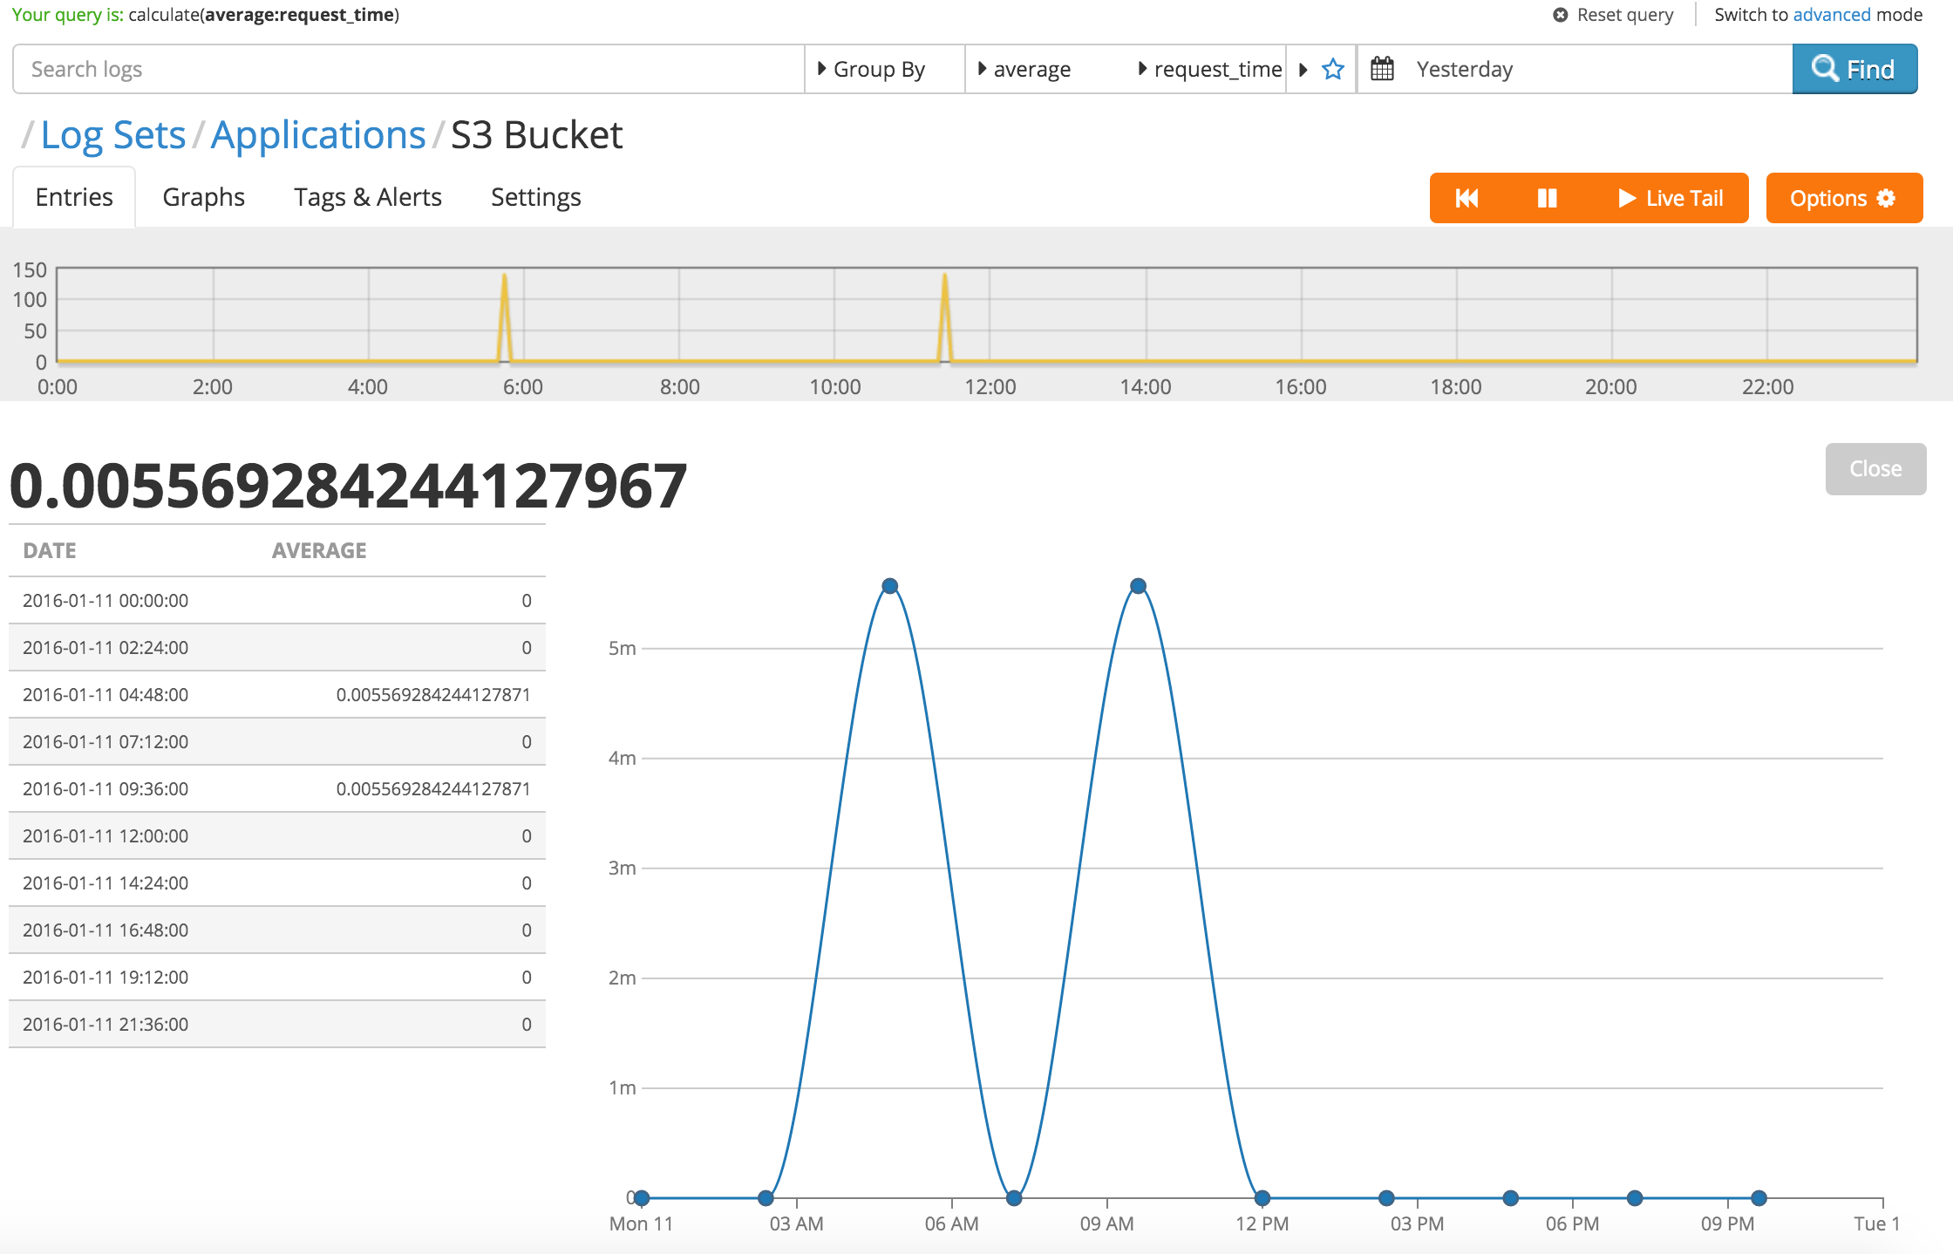This screenshot has height=1254, width=1953.
Task: Go to the Settings tab
Action: coord(535,197)
